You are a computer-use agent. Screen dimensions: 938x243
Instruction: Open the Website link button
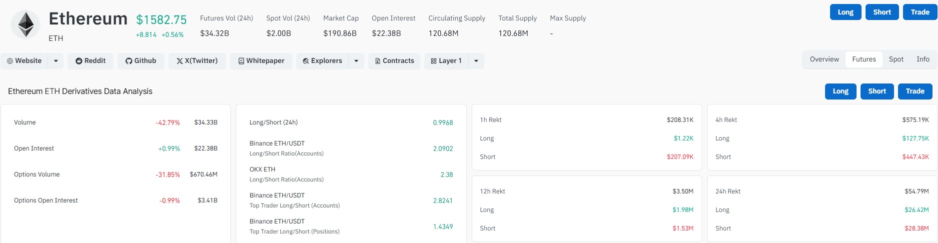point(24,61)
